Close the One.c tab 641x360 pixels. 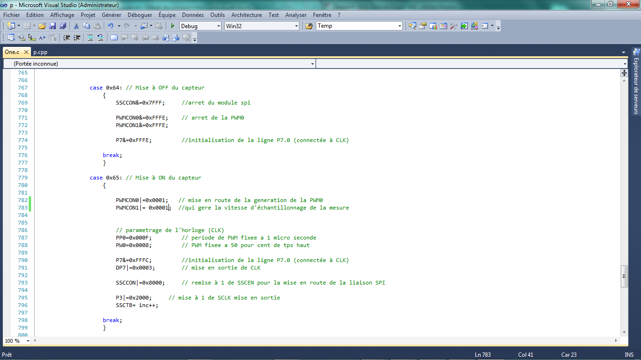pos(26,52)
